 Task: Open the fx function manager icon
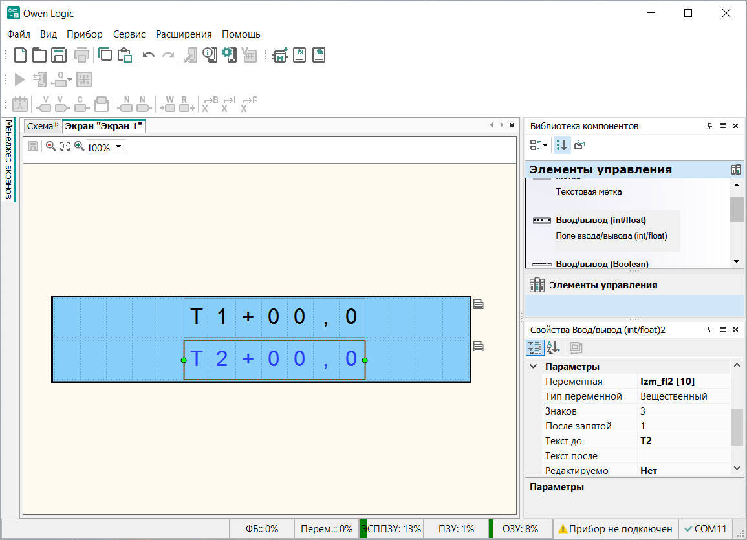[x=299, y=56]
